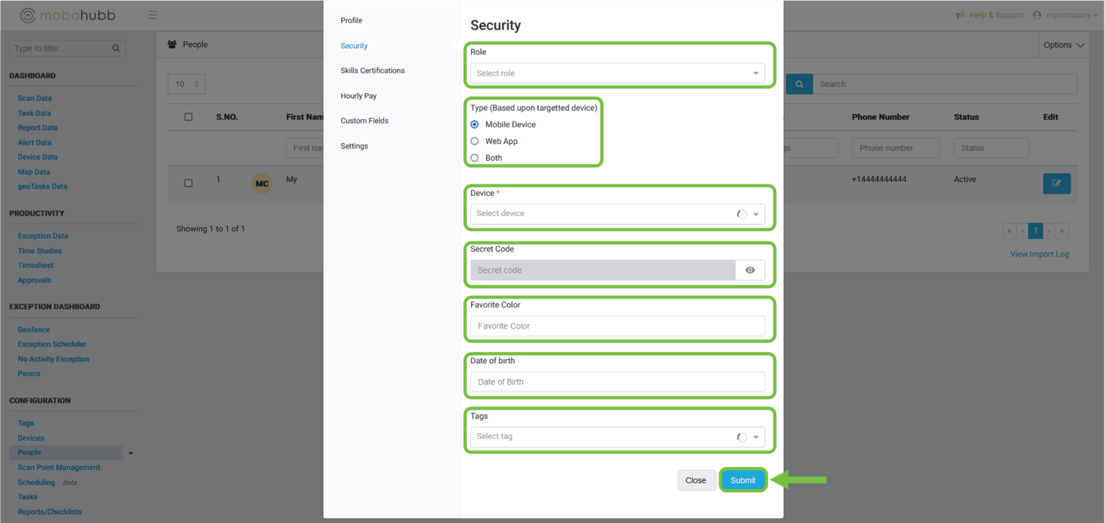Viewport: 1105px width, 523px height.
Task: Click the blue search magnifier button
Action: pos(799,84)
